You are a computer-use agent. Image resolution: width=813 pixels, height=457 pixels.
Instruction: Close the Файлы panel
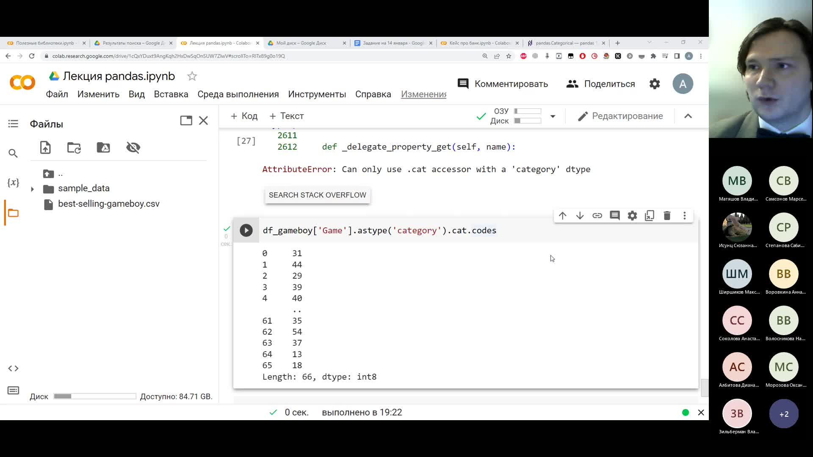tap(204, 121)
